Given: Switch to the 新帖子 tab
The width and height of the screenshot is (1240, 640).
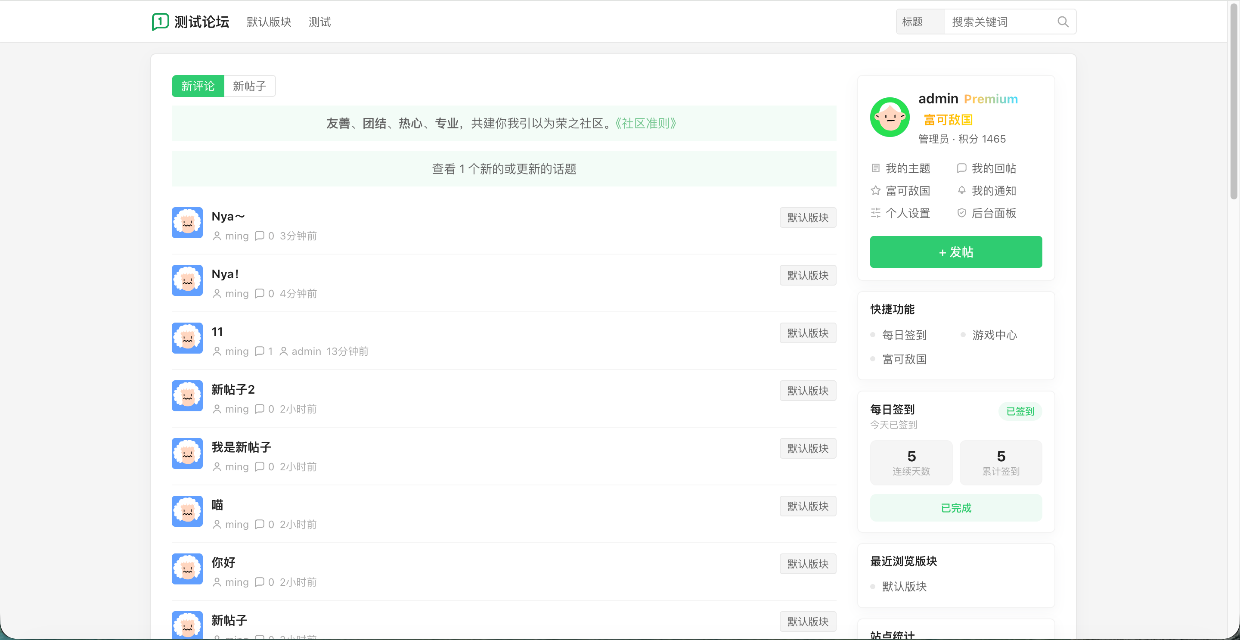Looking at the screenshot, I should pos(249,86).
